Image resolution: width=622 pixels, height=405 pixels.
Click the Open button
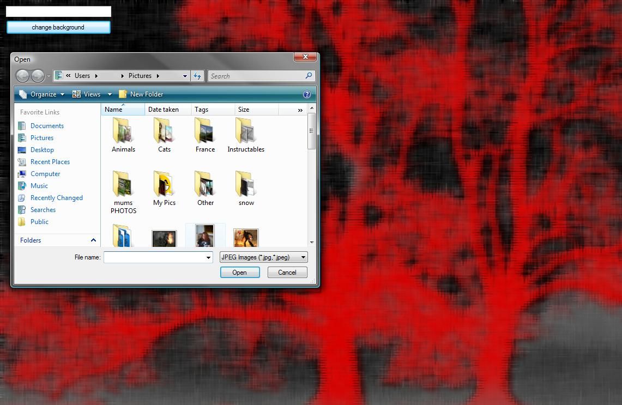click(240, 272)
